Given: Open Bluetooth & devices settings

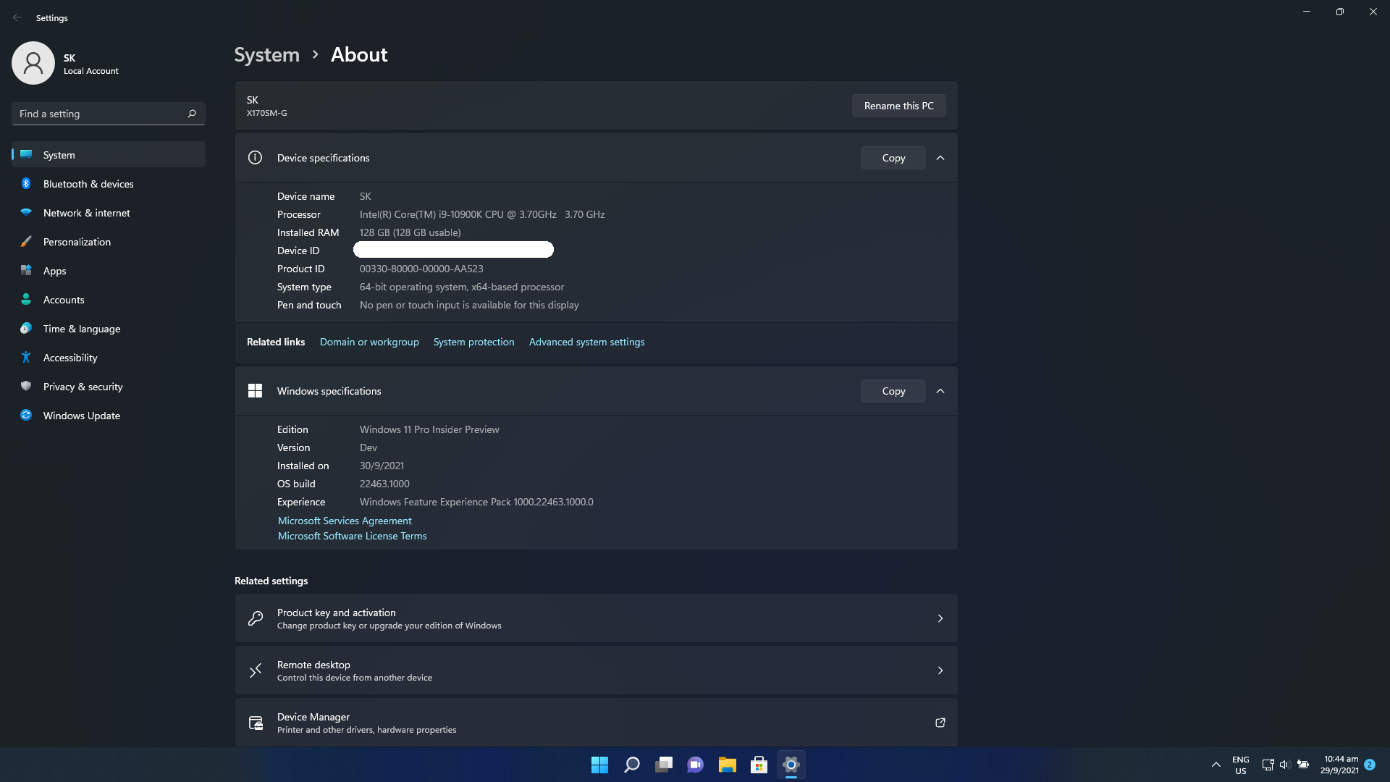Looking at the screenshot, I should (109, 184).
